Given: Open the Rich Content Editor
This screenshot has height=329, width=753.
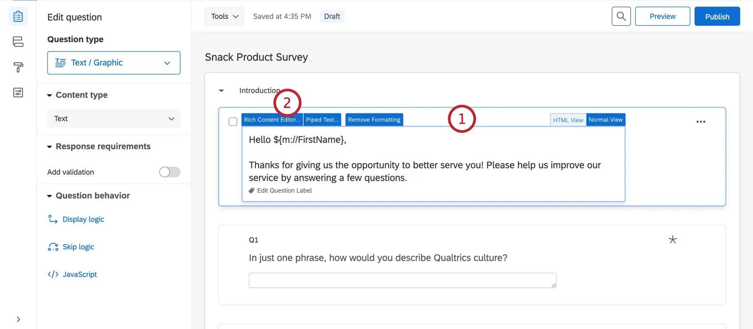Looking at the screenshot, I should click(272, 120).
